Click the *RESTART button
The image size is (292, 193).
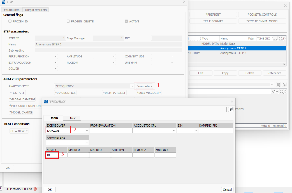pyautogui.click(x=17, y=93)
